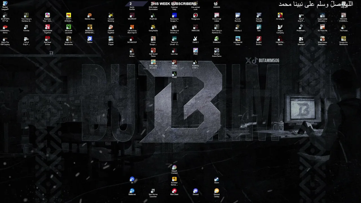
Task: Select the RV There Yet icon
Action: point(322,28)
